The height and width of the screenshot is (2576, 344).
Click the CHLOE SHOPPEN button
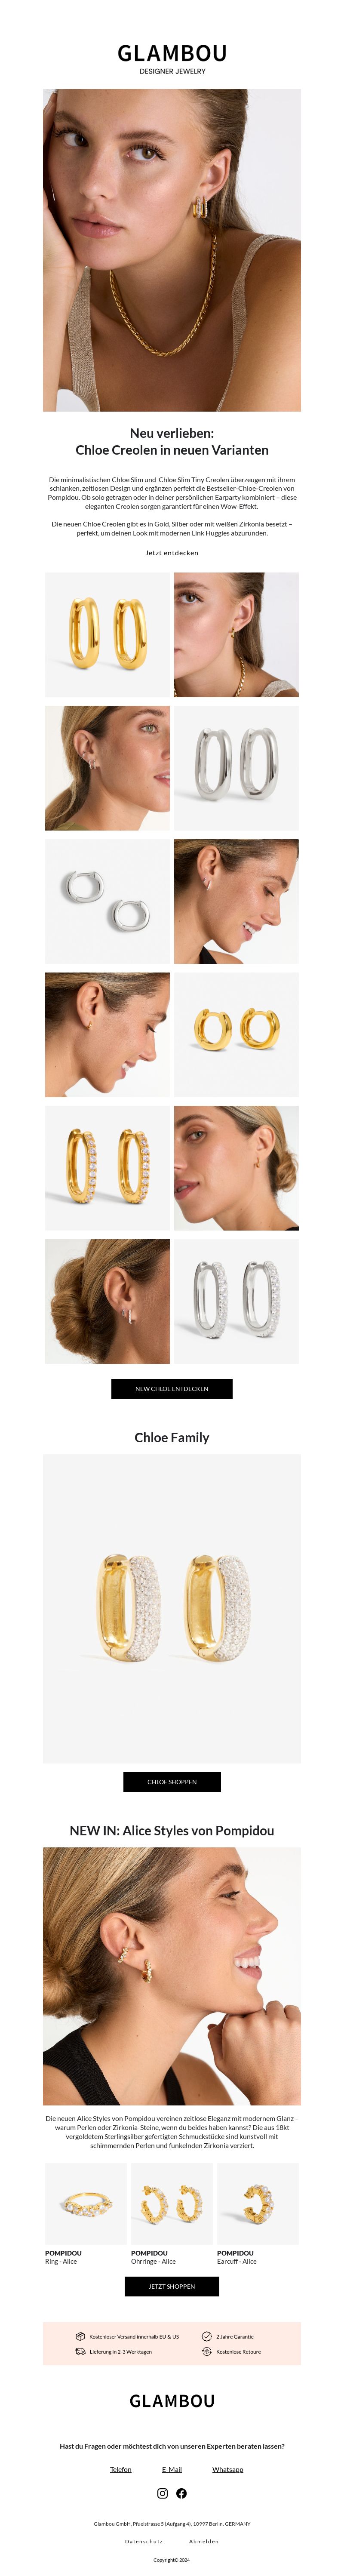coord(172,1781)
